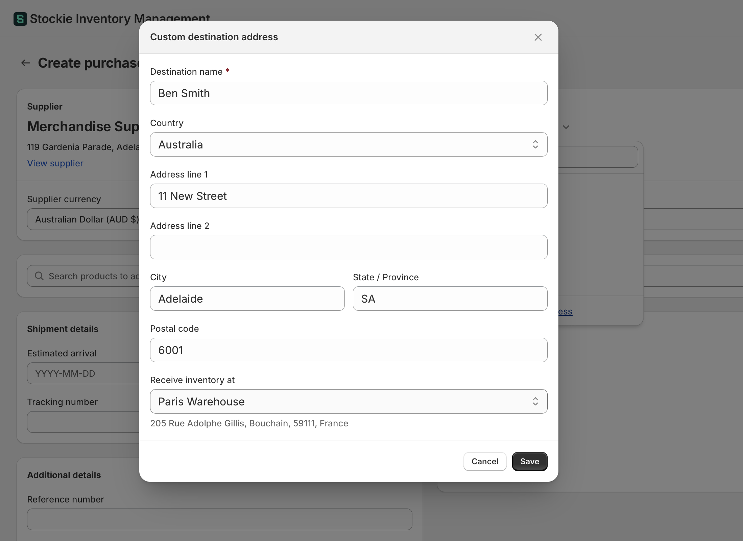
Task: Click the Paris Warehouse address text
Action: point(249,423)
